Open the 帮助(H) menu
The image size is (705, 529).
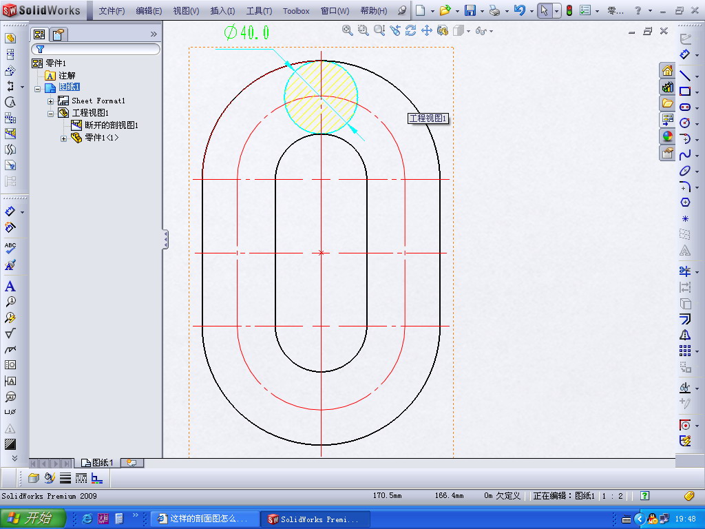pyautogui.click(x=374, y=11)
